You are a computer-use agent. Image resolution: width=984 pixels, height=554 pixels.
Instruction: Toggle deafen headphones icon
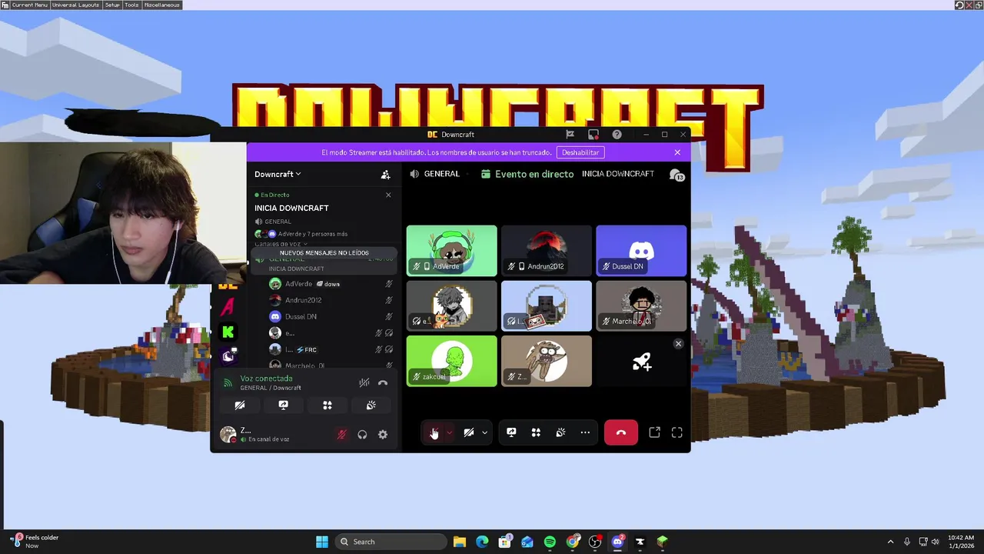click(362, 435)
